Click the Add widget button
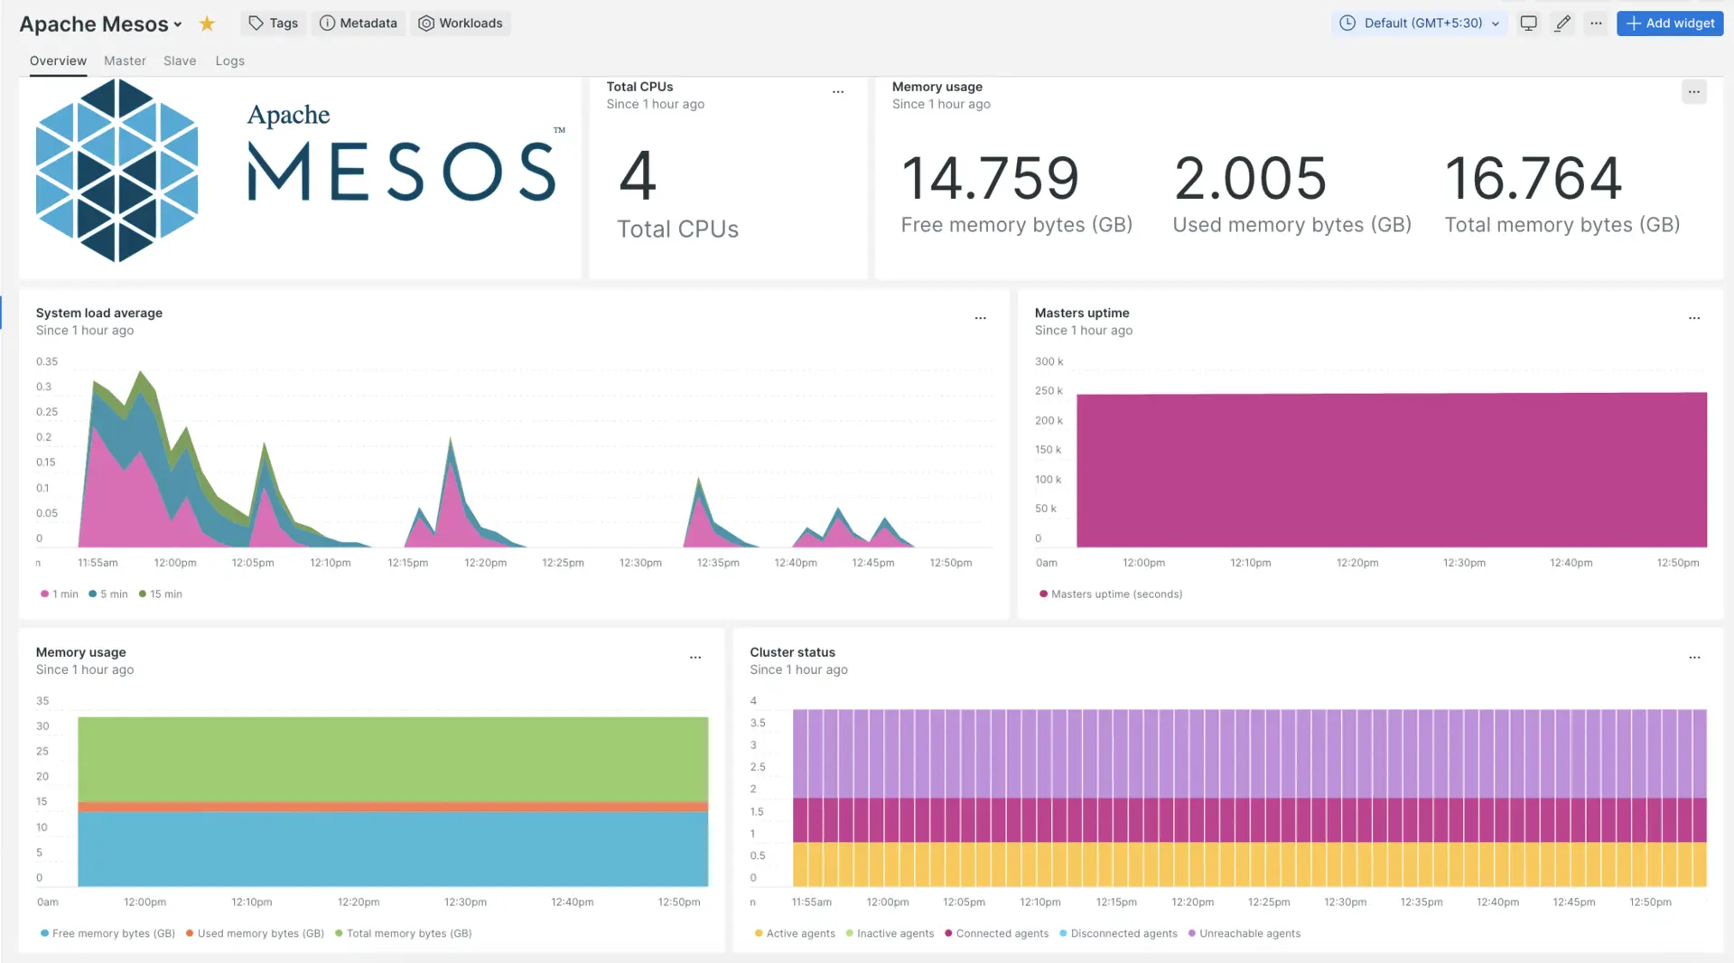Screen dimensions: 1734x963 point(1669,23)
